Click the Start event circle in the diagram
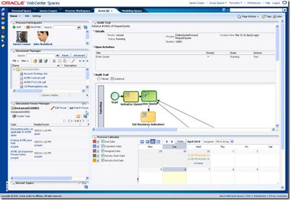The width and height of the screenshot is (290, 200). [115, 96]
